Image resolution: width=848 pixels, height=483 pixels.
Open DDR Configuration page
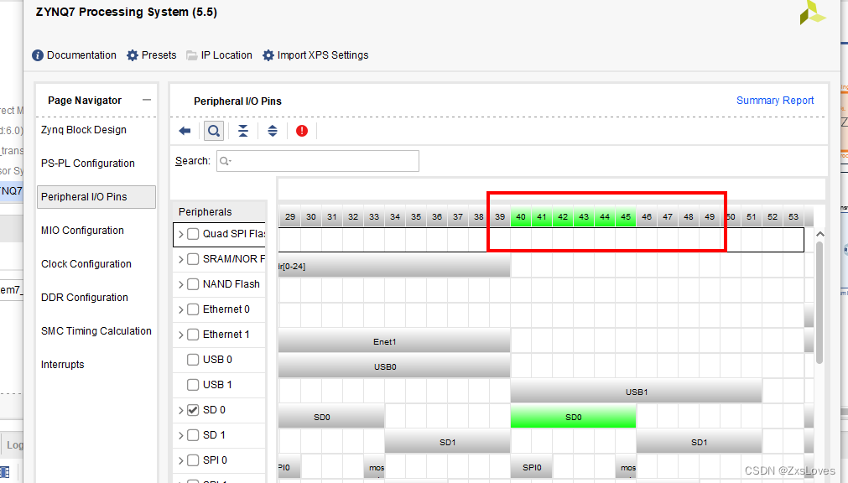click(x=85, y=298)
